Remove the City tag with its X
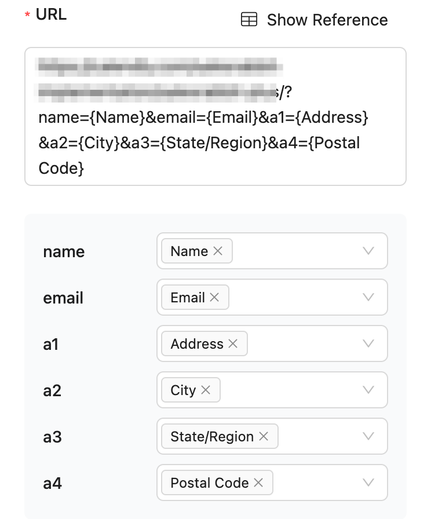Screen dimensions: 431x519 206,390
